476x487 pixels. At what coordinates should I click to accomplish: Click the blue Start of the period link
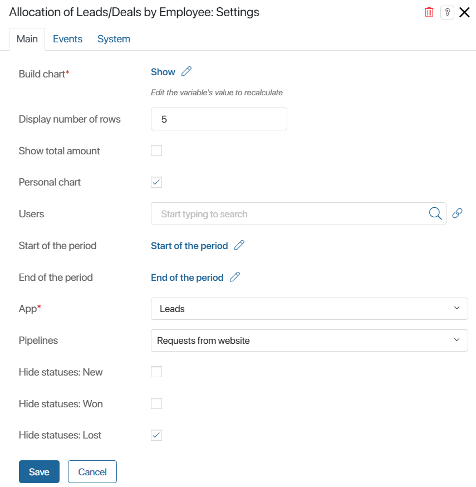coord(189,246)
